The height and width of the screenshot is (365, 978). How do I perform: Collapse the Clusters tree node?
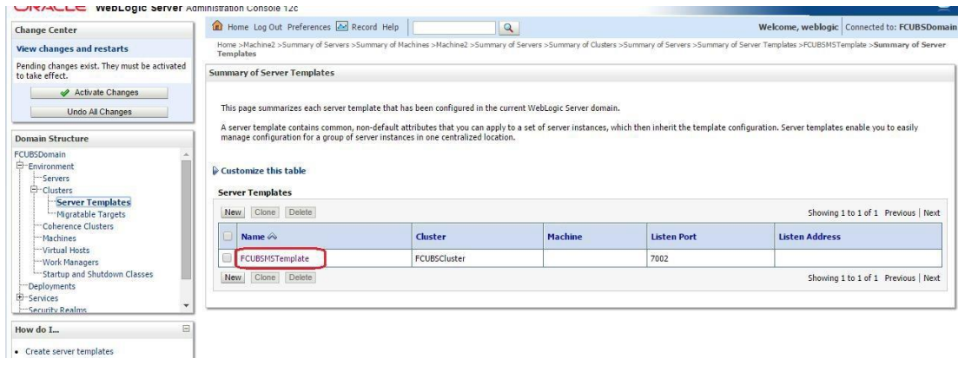[35, 190]
